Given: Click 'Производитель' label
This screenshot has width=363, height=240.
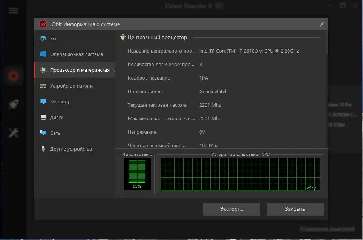Looking at the screenshot, I should 145,91.
